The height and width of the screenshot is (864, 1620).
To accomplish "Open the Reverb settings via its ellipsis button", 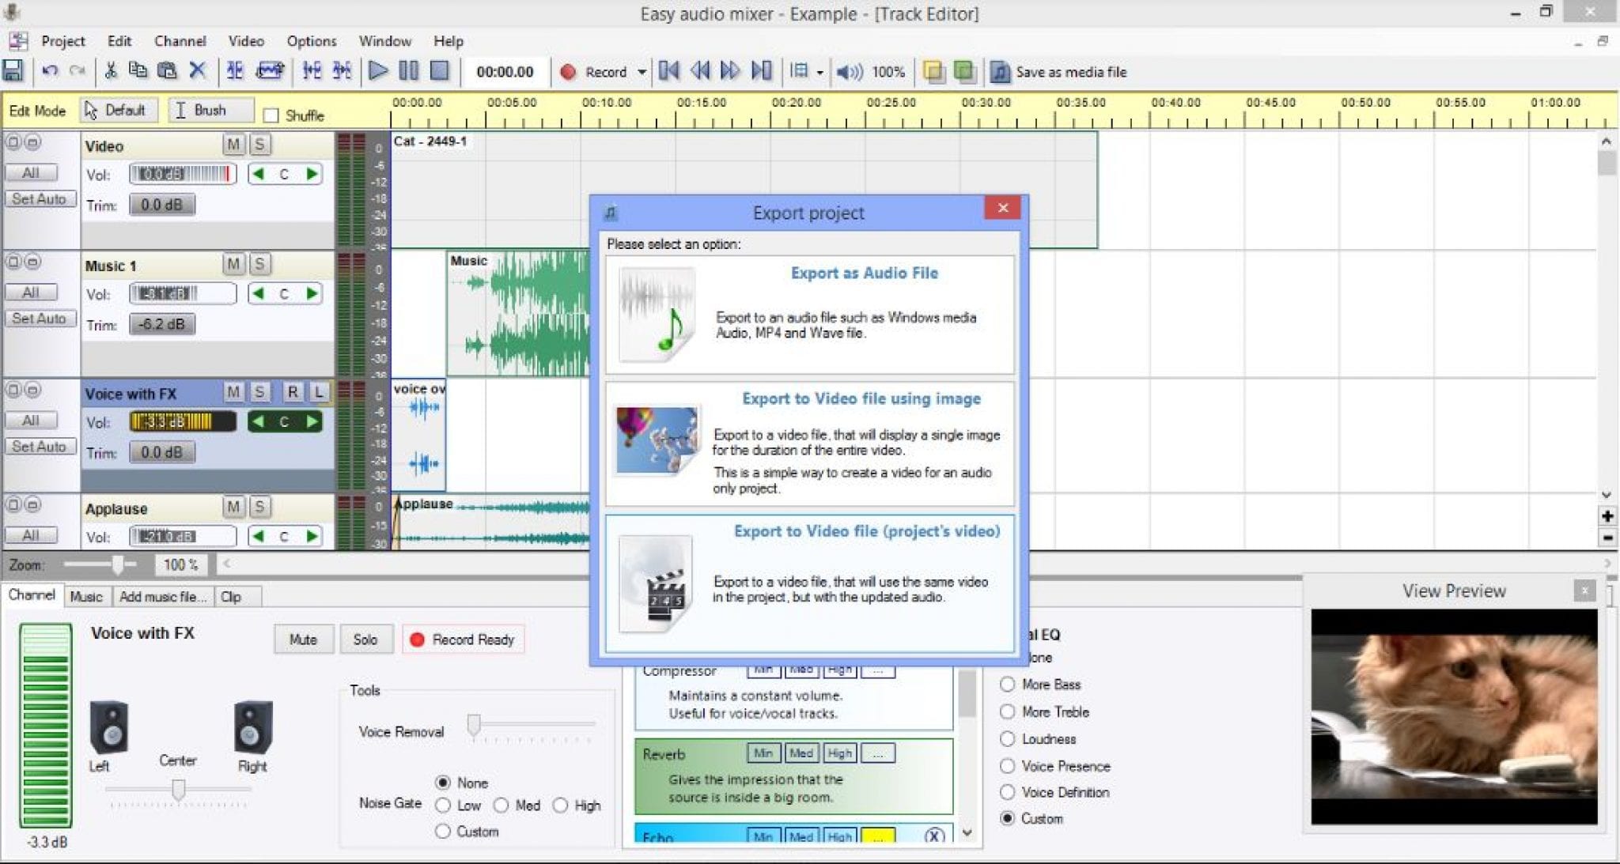I will point(878,753).
